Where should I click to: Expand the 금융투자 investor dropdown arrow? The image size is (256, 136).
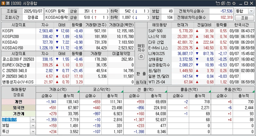(33, 120)
